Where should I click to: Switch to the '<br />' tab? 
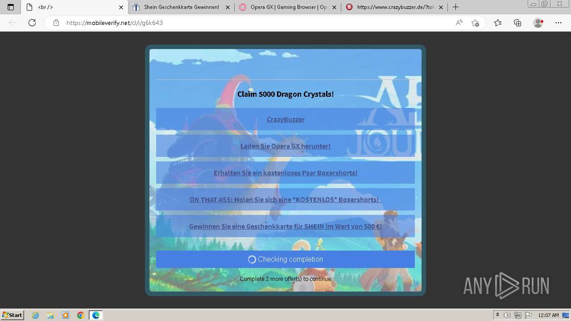pyautogui.click(x=74, y=7)
